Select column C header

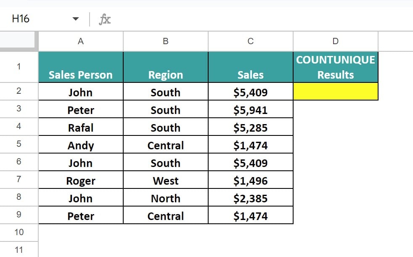tap(251, 41)
